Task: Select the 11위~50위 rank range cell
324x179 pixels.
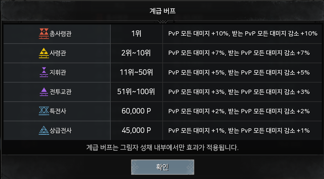Action: pos(136,72)
